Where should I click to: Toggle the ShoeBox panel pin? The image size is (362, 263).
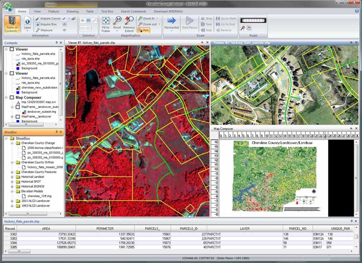(x=57, y=132)
